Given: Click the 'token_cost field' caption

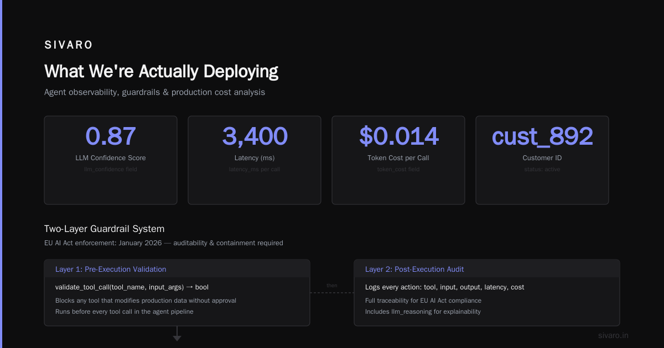Looking at the screenshot, I should point(398,169).
